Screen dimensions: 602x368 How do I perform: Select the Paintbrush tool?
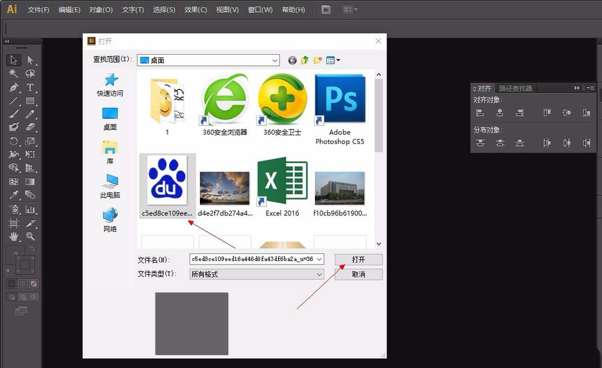tap(13, 114)
